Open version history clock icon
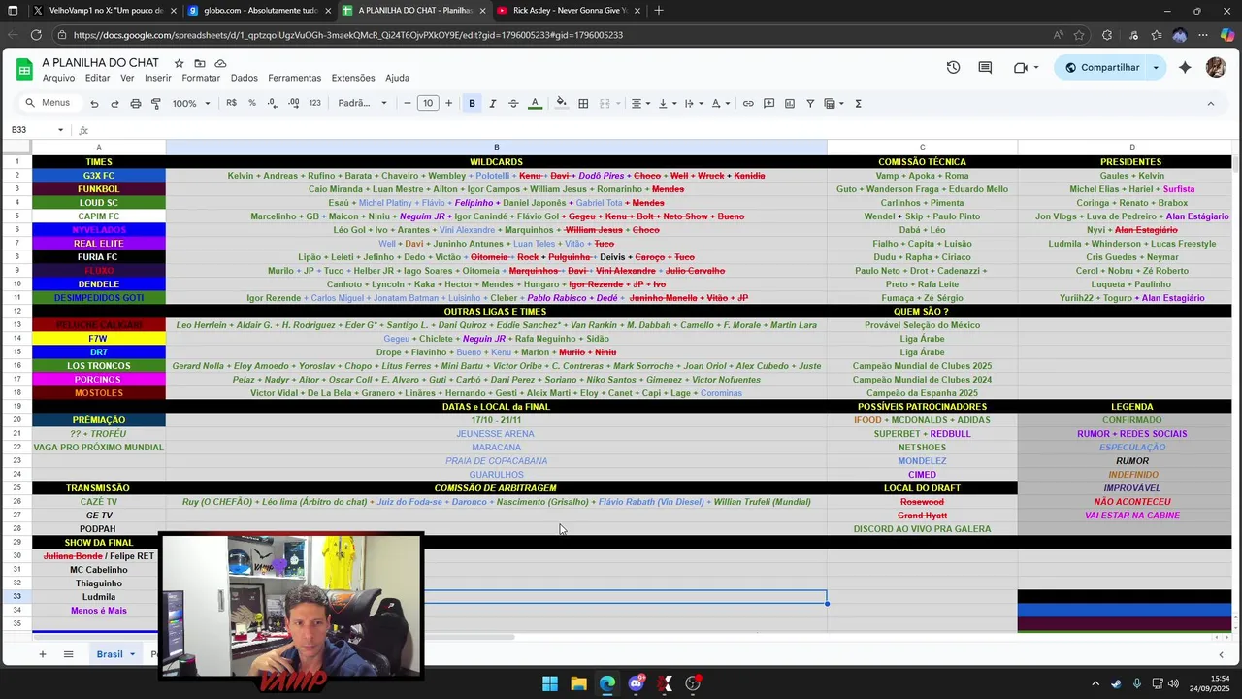 (x=953, y=67)
